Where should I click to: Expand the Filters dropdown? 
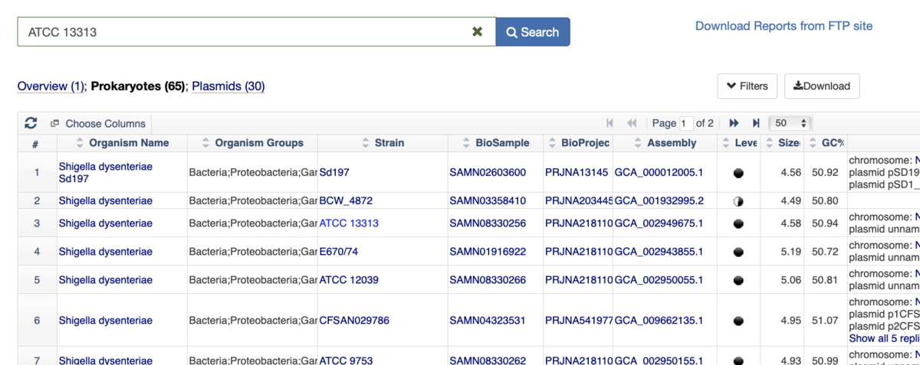747,86
